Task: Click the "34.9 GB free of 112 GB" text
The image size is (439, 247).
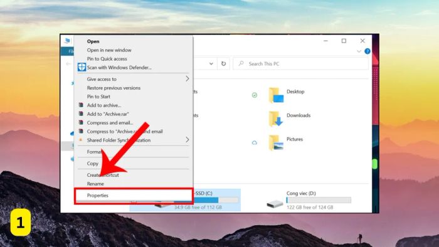Action: (198, 208)
